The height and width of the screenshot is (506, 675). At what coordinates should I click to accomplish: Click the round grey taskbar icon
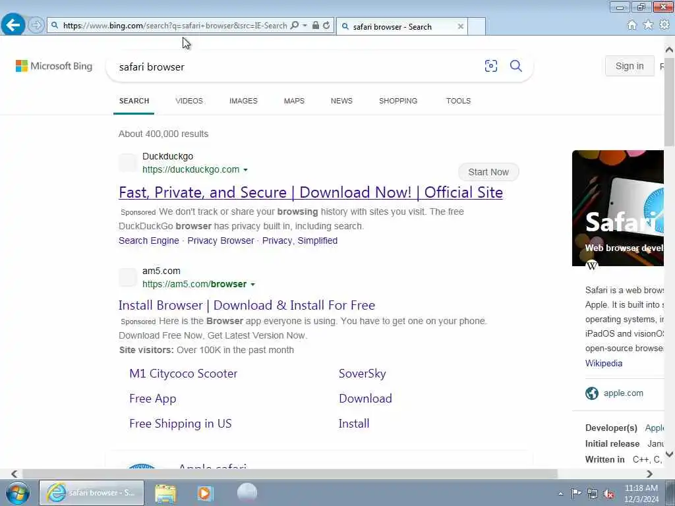[x=247, y=492]
